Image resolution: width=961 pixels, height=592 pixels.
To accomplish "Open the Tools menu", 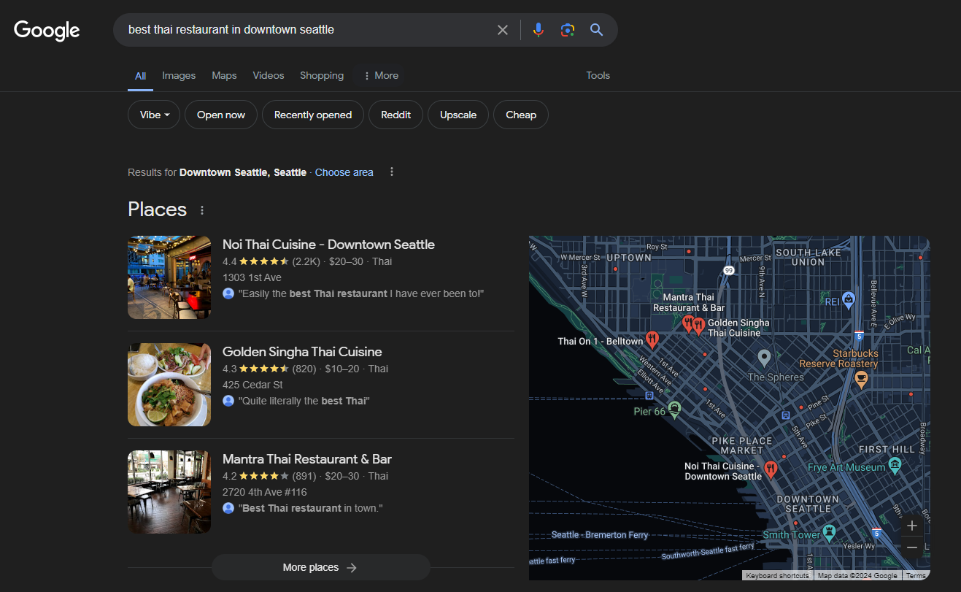I will click(598, 75).
